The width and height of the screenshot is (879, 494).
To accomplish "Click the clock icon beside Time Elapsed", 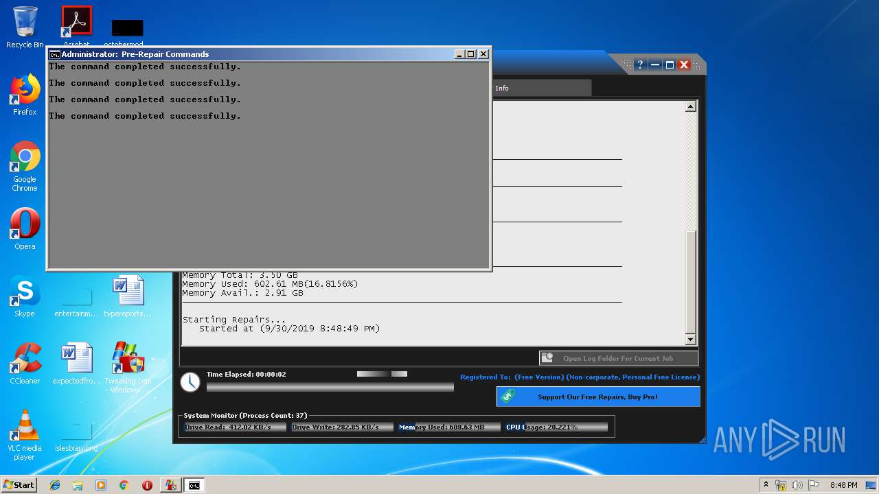I will point(190,382).
